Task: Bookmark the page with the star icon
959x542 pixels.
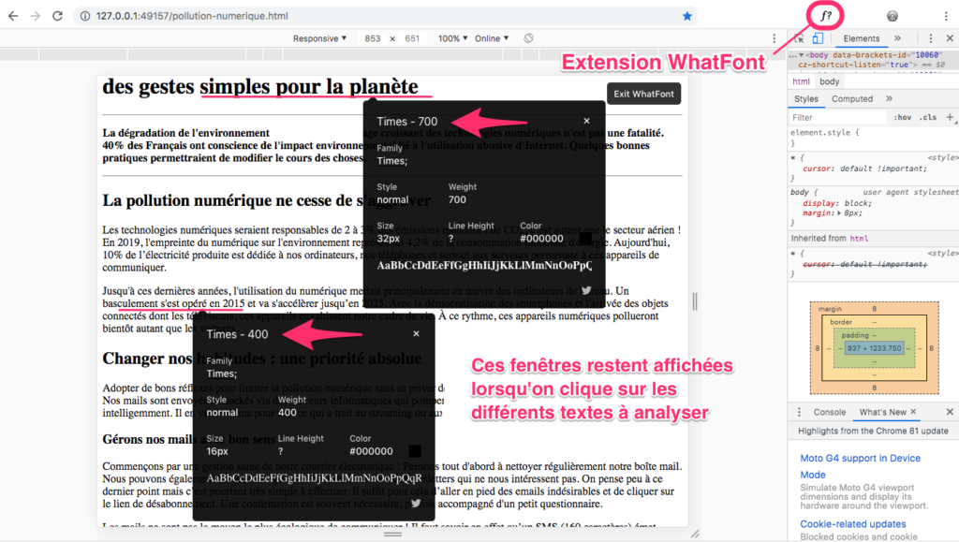Action: (x=687, y=16)
